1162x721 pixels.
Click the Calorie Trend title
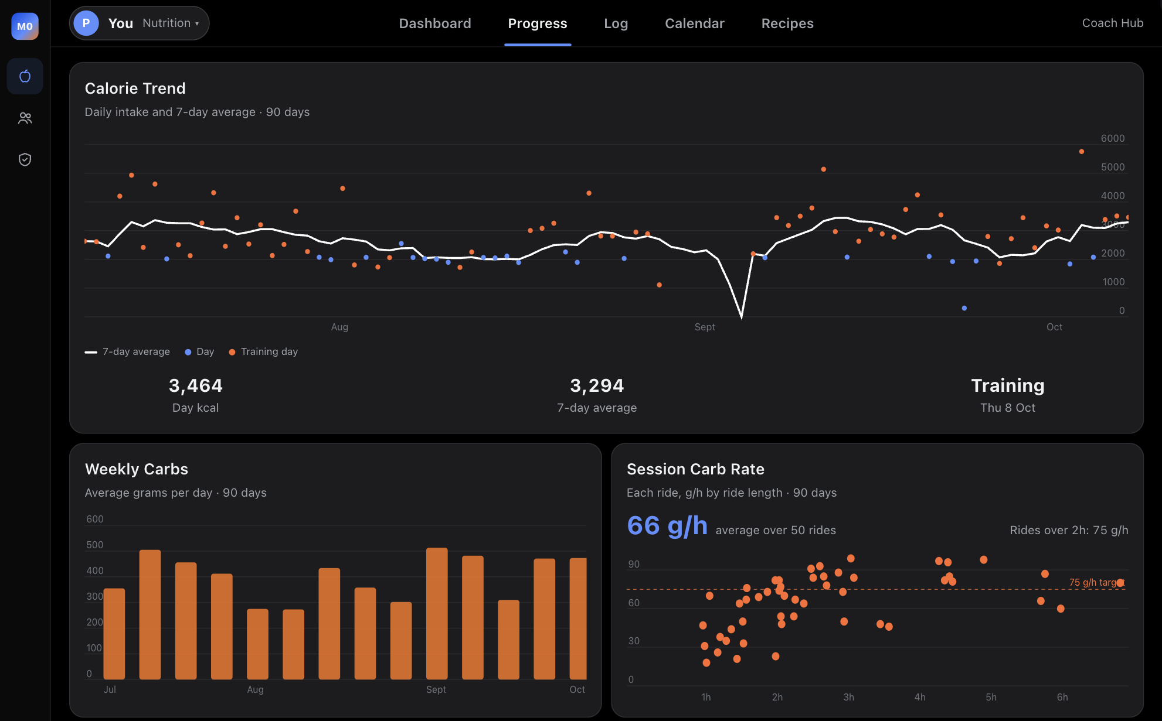[x=135, y=88]
